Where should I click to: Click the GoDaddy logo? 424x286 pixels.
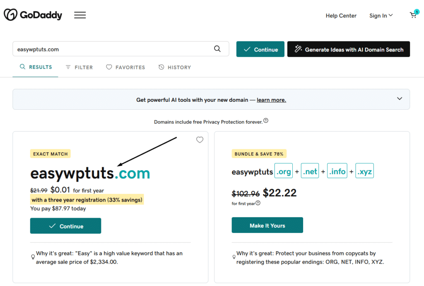33,15
